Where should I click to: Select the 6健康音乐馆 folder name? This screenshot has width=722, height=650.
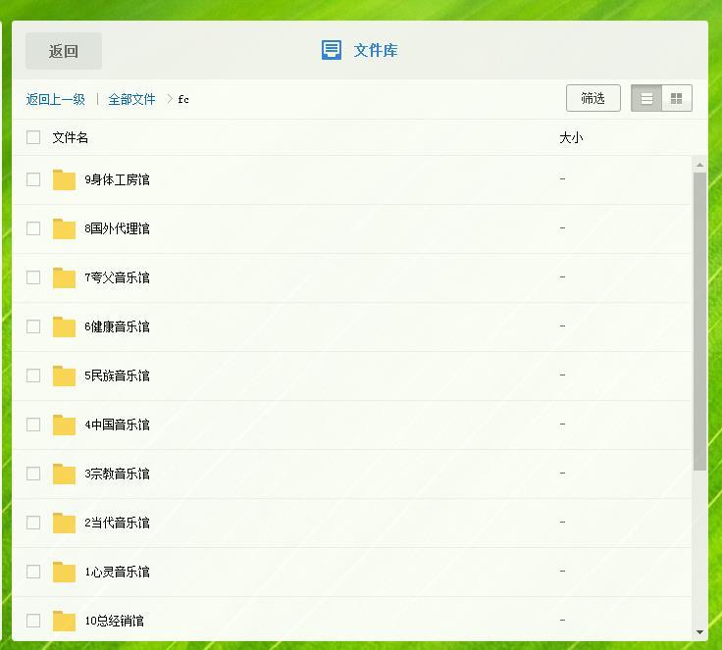click(x=117, y=326)
